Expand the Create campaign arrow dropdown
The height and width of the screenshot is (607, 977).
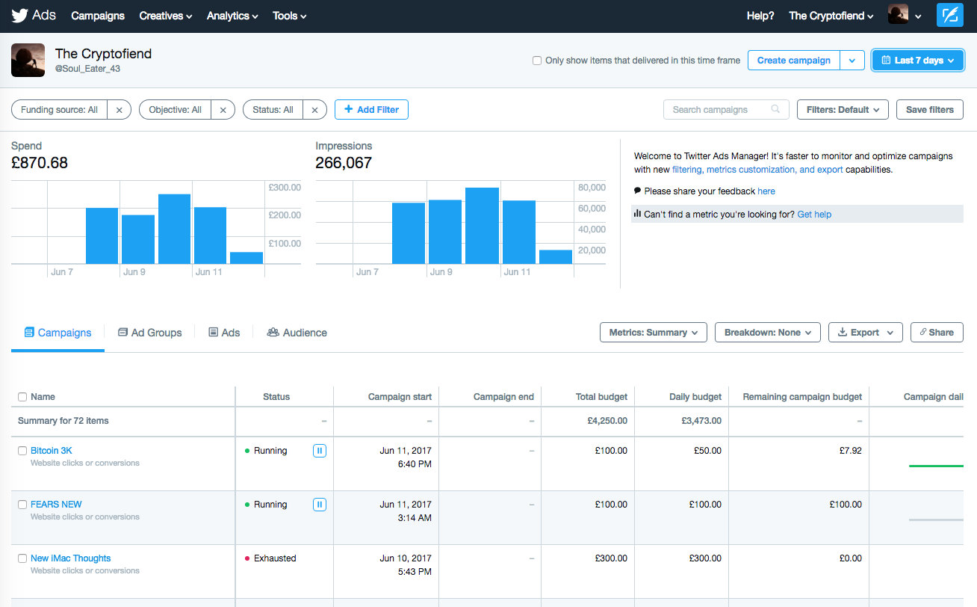point(852,61)
